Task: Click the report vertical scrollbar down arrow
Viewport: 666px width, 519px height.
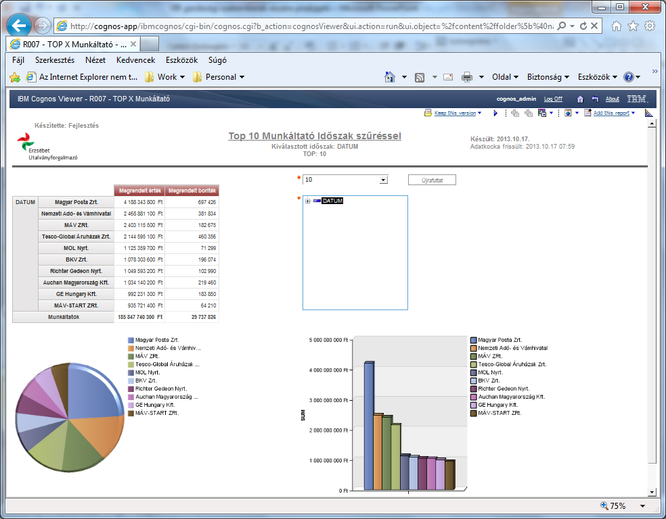Action: (x=652, y=492)
